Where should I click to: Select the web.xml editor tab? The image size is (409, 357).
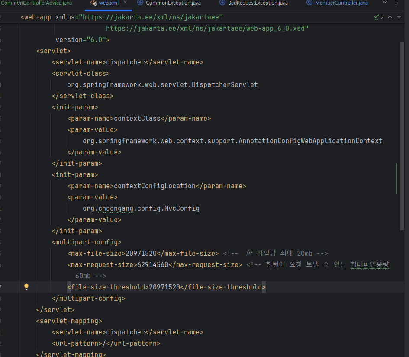(109, 3)
